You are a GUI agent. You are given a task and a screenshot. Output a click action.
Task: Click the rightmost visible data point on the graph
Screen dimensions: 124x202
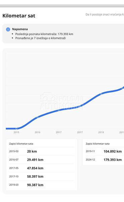[122, 88]
